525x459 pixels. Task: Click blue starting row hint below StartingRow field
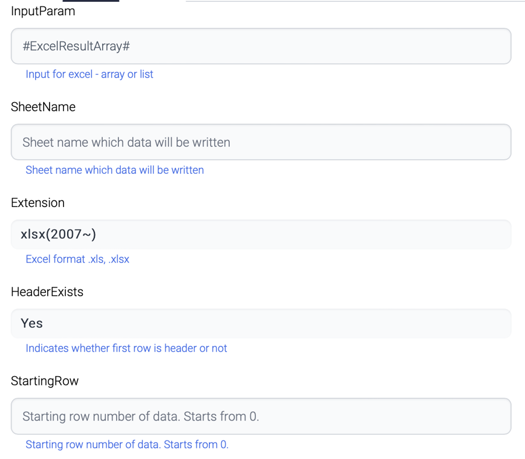127,444
